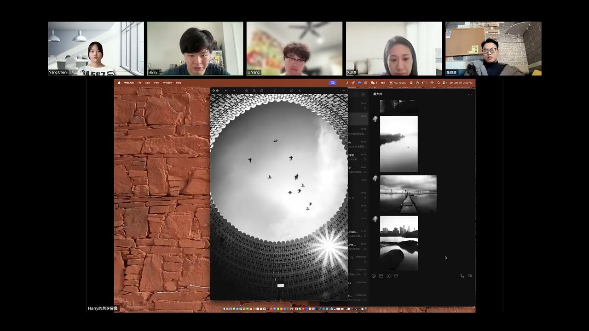This screenshot has height=331, width=589.
Task: Open the emoji picker in WeChat chat
Action: (374, 276)
